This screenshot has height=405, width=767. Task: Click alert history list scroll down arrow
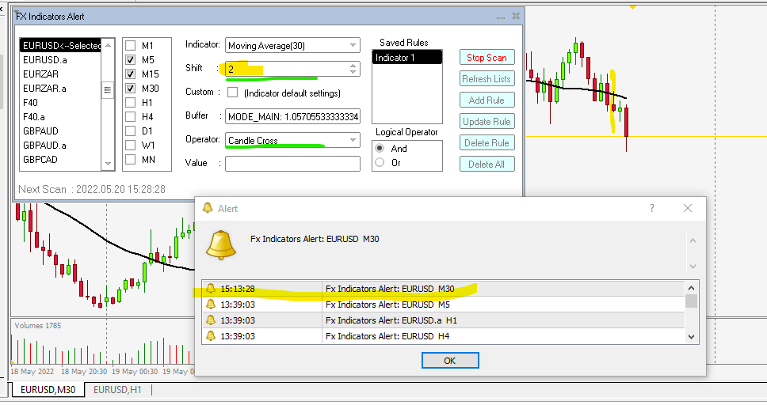click(x=691, y=336)
